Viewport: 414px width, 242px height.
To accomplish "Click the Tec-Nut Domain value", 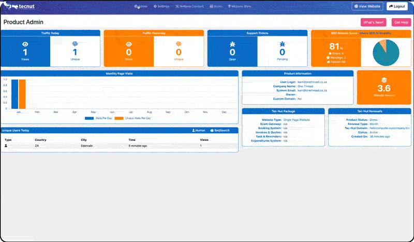I will 390,128.
